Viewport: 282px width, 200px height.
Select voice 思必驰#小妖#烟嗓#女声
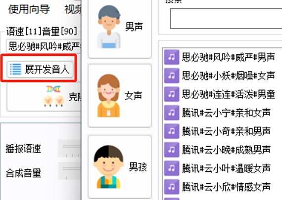click(229, 76)
